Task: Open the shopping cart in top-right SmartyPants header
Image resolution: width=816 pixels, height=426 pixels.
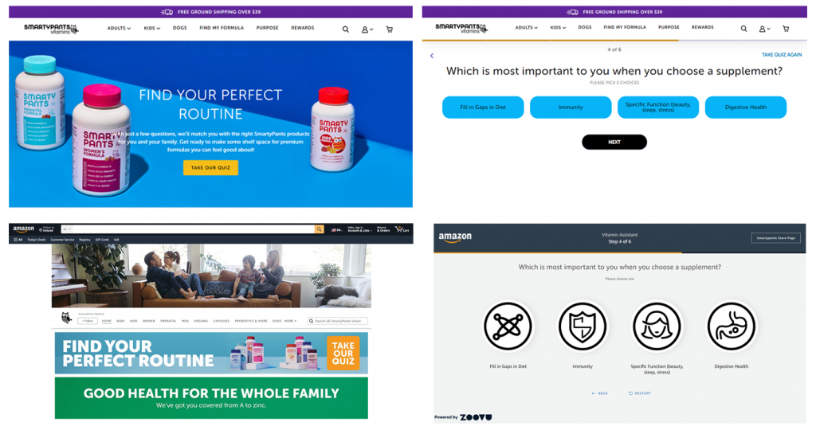Action: point(786,29)
